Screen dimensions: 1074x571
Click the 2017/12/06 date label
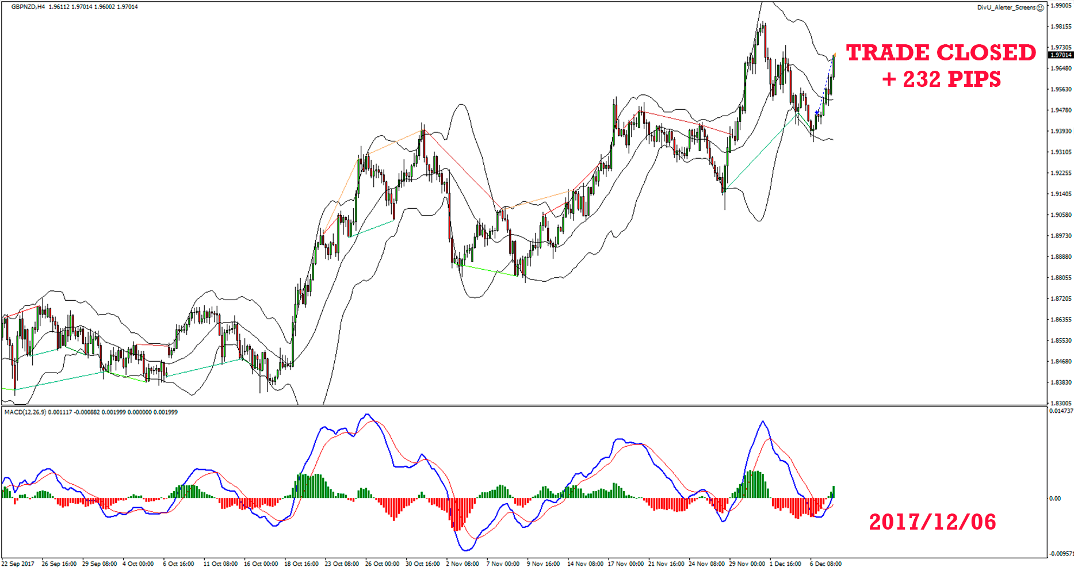[x=932, y=522]
